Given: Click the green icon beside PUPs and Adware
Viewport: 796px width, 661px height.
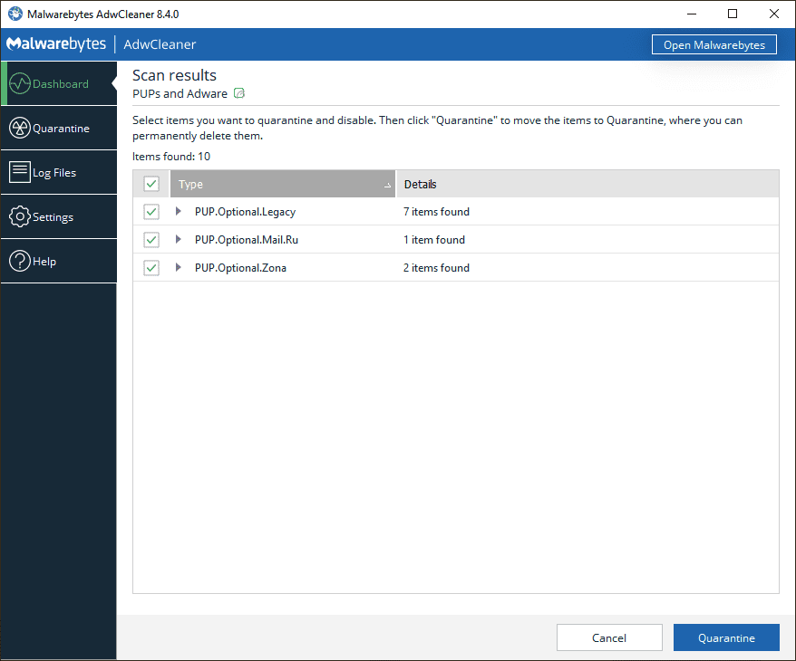Looking at the screenshot, I should pos(239,93).
